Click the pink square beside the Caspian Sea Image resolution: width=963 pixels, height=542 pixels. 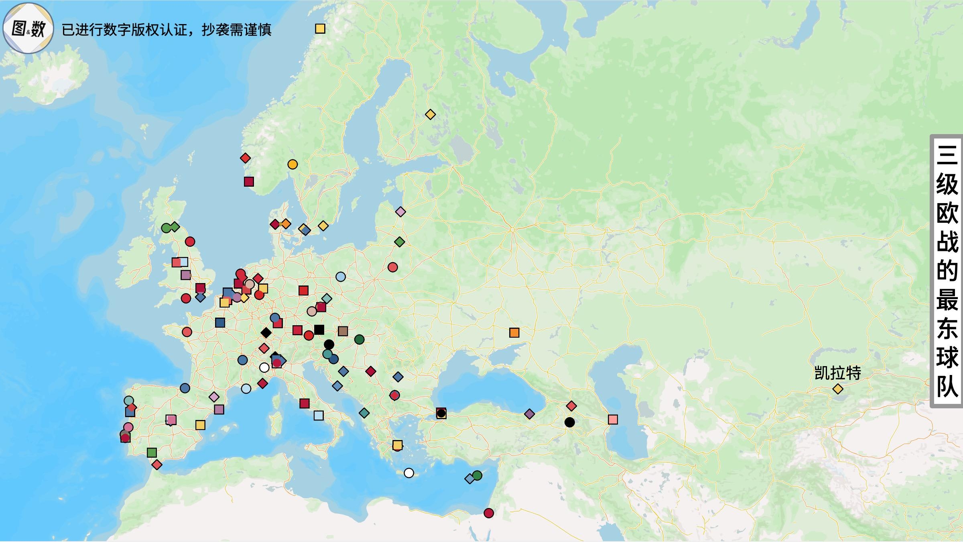pos(613,420)
